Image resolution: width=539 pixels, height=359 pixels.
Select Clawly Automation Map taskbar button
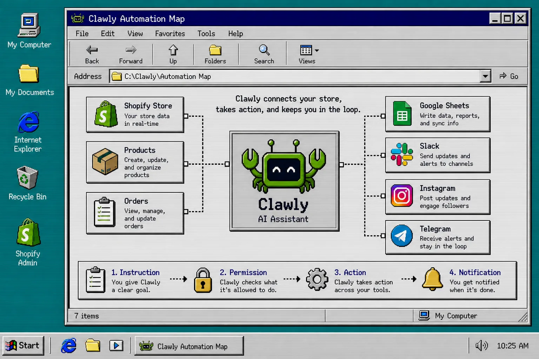tap(189, 346)
